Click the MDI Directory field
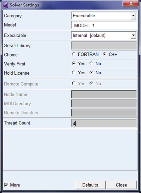The height and width of the screenshot is (193, 141). 104,103
